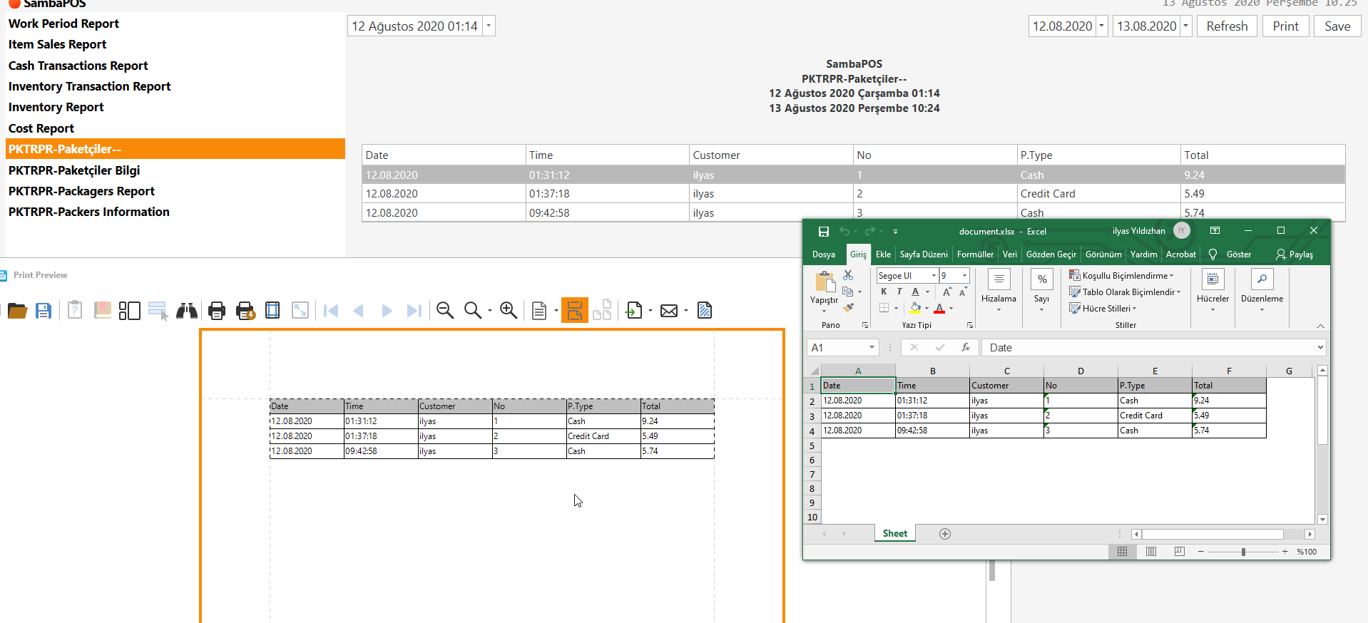Increase font size in Excel ribbon
1368x623 pixels.
pyautogui.click(x=946, y=292)
